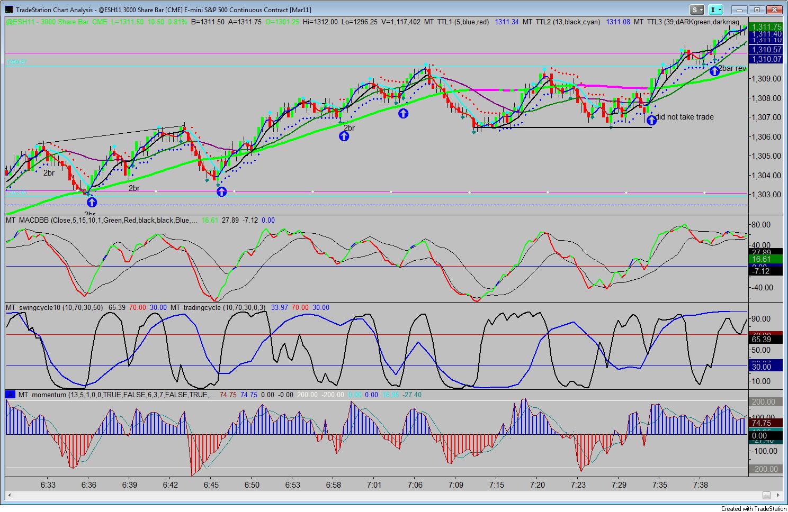Click the '-7.12' MACDBB axis value

pos(766,271)
